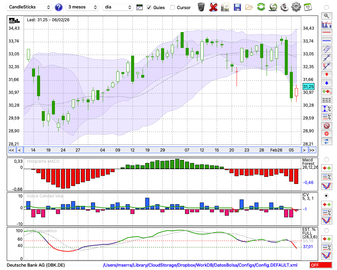Uncheck the Guies checkbox

tap(149, 7)
